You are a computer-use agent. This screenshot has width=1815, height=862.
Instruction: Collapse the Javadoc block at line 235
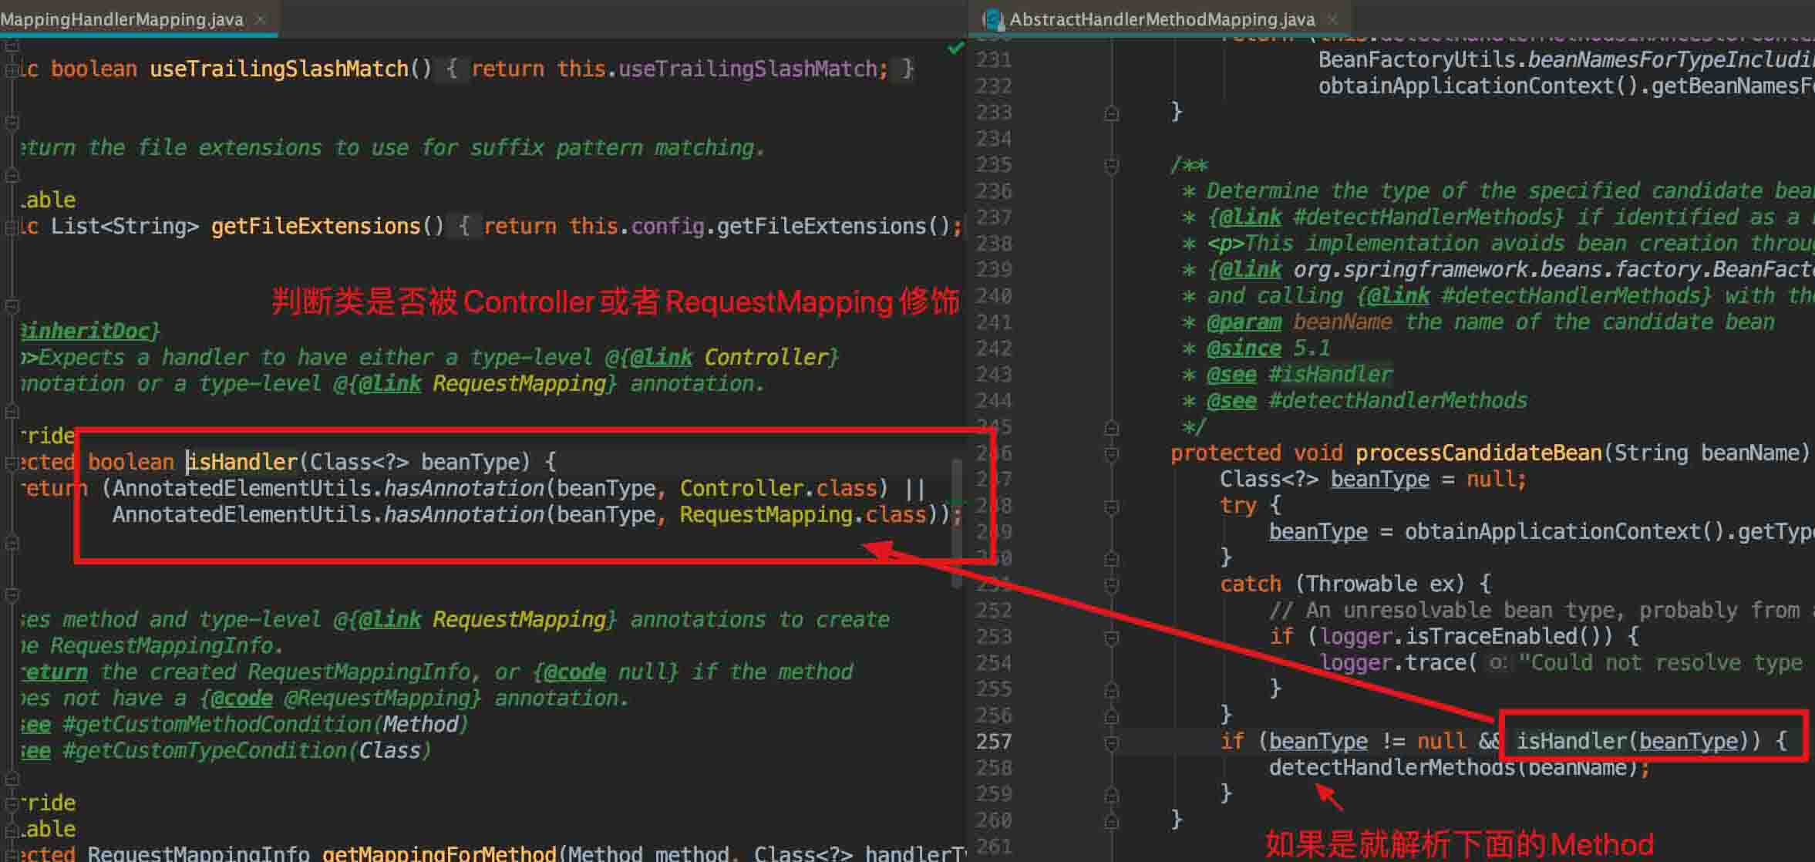click(x=1111, y=165)
